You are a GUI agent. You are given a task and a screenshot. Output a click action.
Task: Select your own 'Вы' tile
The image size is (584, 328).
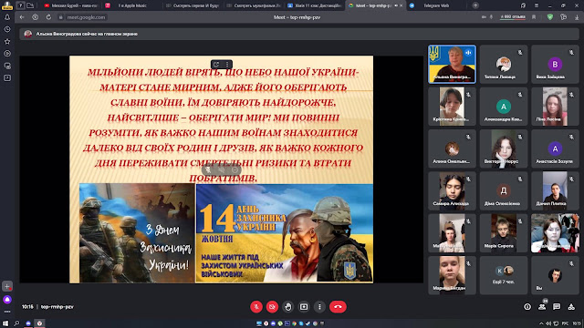(555, 275)
